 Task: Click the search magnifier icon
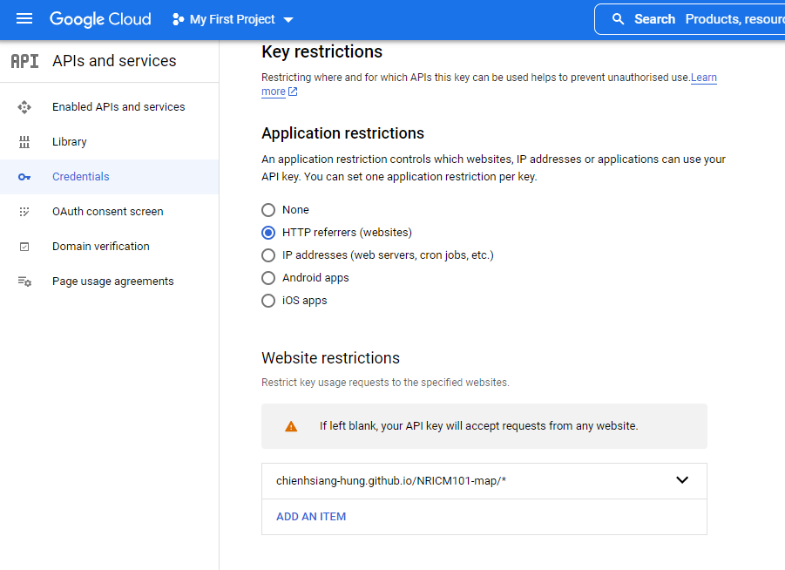coord(619,19)
